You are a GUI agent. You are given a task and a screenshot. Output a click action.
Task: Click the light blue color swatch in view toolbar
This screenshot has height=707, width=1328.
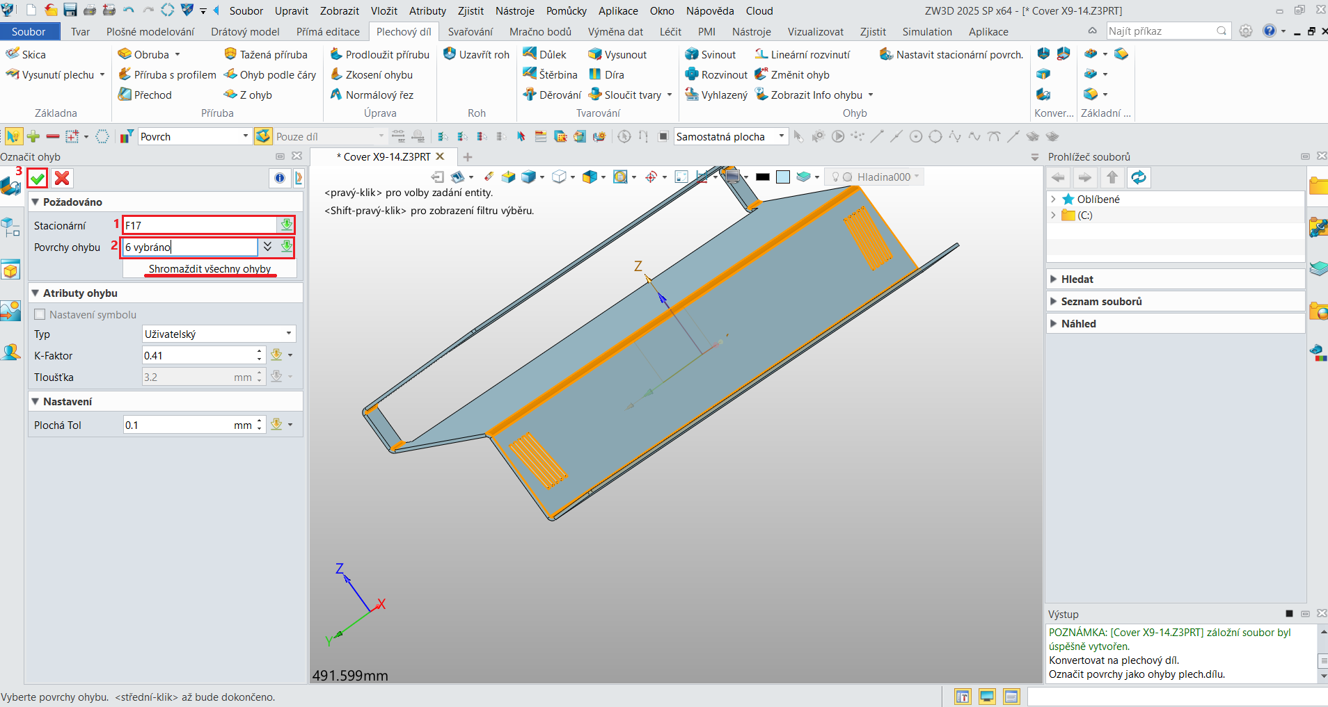point(783,177)
